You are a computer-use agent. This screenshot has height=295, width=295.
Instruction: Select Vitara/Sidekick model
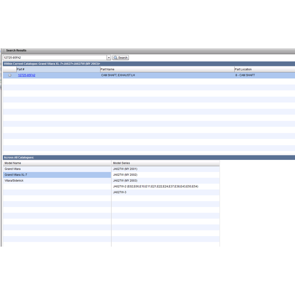coord(14,181)
